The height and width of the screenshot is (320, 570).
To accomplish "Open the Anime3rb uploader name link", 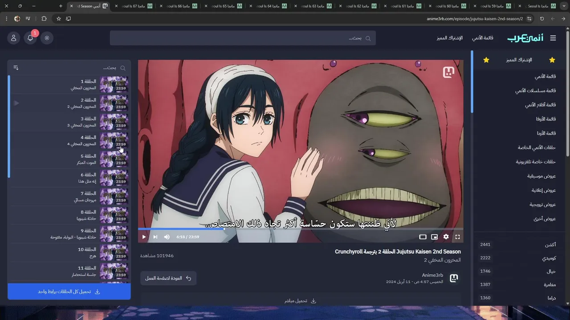I will (432, 275).
